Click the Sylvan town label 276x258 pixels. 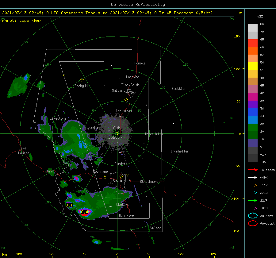point(117,90)
